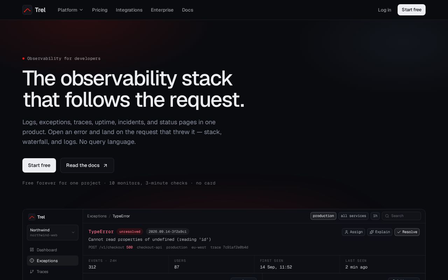
Task: Click Start free in the header
Action: [412, 10]
